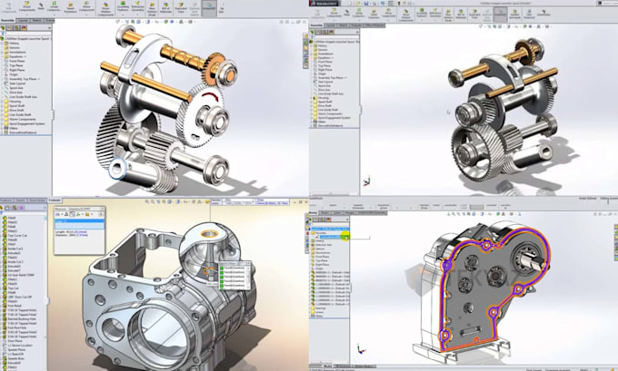Screen dimensions: 618x371
Task: Open Move Component dropdown arrow, top-left window
Action: [86, 15]
